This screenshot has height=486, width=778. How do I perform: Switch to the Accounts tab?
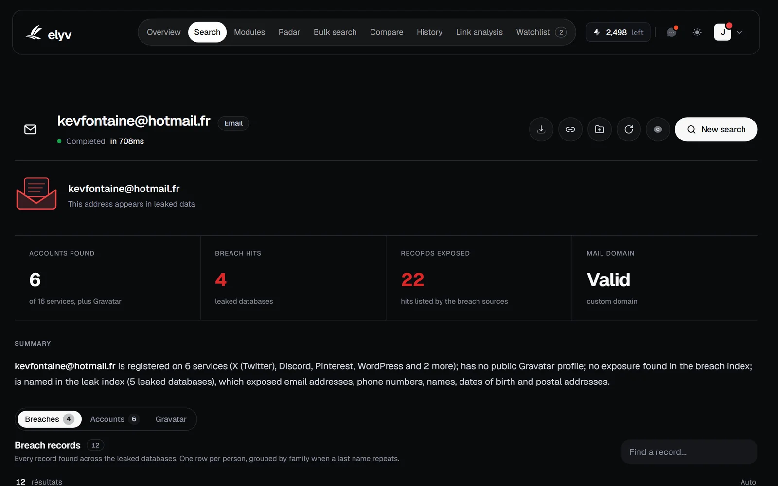coord(115,419)
